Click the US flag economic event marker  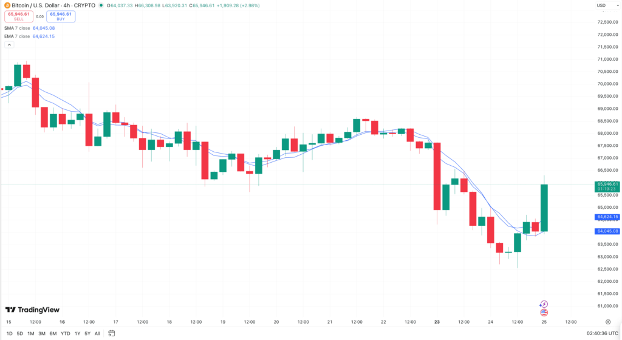[x=544, y=312]
